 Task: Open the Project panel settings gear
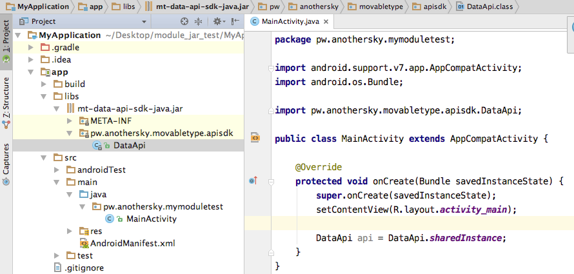click(217, 21)
